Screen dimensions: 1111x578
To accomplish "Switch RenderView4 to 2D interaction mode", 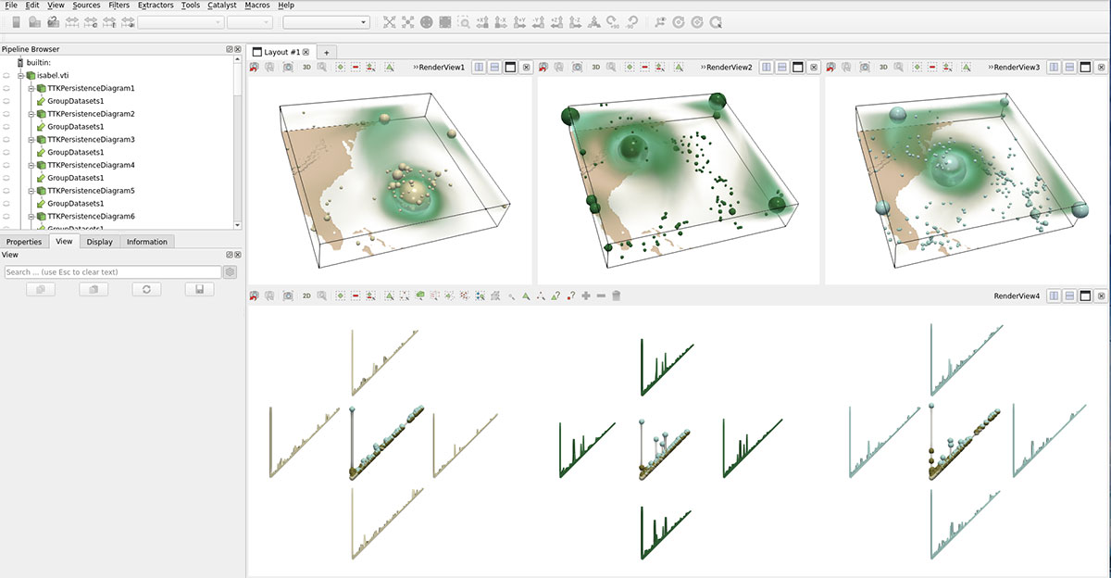I will 306,296.
